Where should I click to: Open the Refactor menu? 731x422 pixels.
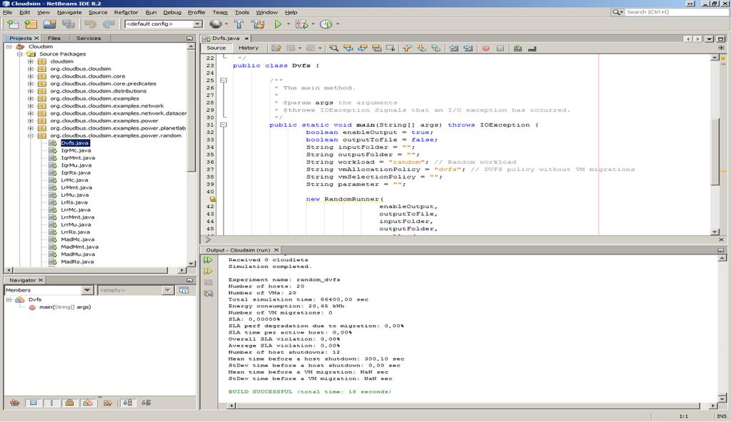126,13
